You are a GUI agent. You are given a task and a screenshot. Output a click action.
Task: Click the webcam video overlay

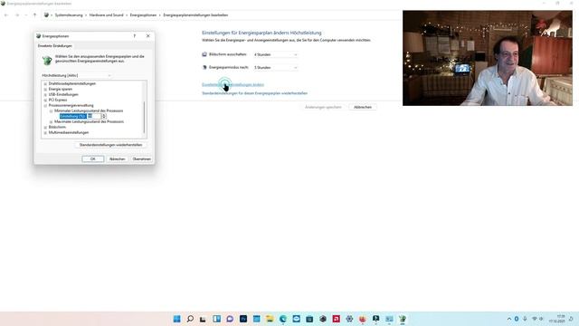point(488,58)
